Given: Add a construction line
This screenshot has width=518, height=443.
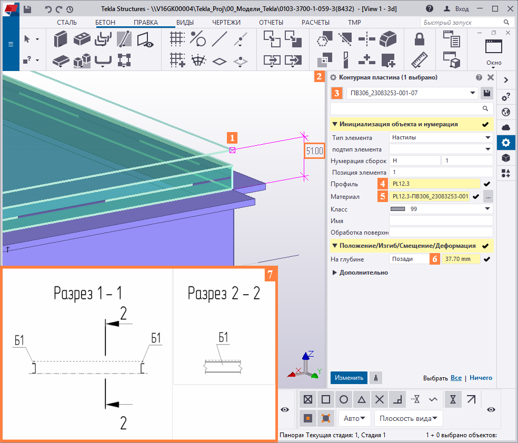Looking at the screenshot, I should coord(220,39).
